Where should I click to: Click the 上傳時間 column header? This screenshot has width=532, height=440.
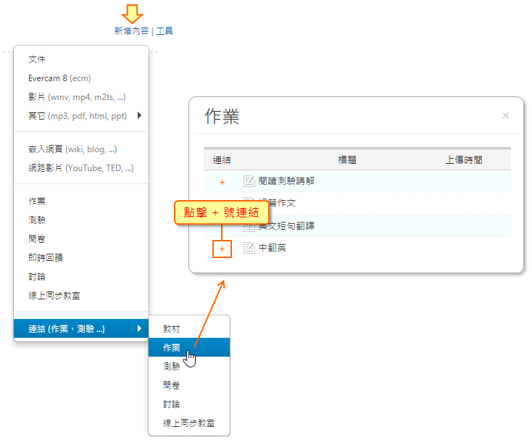(x=464, y=160)
